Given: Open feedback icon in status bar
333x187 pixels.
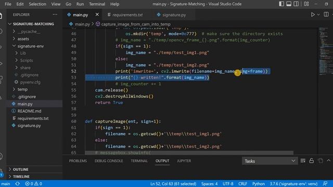Looking at the screenshot, I should 325,183.
